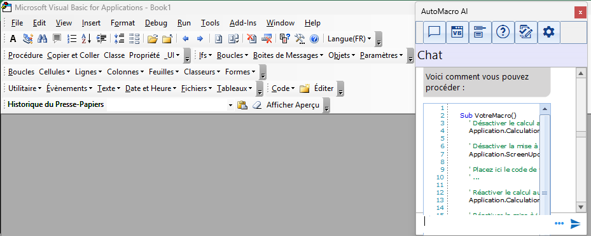The image size is (591, 236).
Task: Open the Add-Ins menu
Action: 243,23
